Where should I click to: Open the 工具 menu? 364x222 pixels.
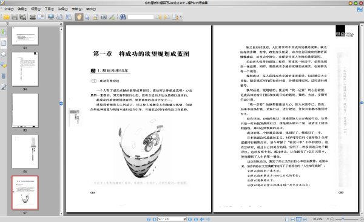(x=49, y=9)
